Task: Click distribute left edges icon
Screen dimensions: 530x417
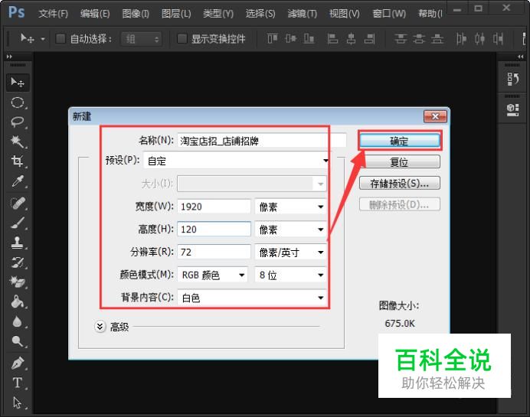Action: click(x=461, y=39)
